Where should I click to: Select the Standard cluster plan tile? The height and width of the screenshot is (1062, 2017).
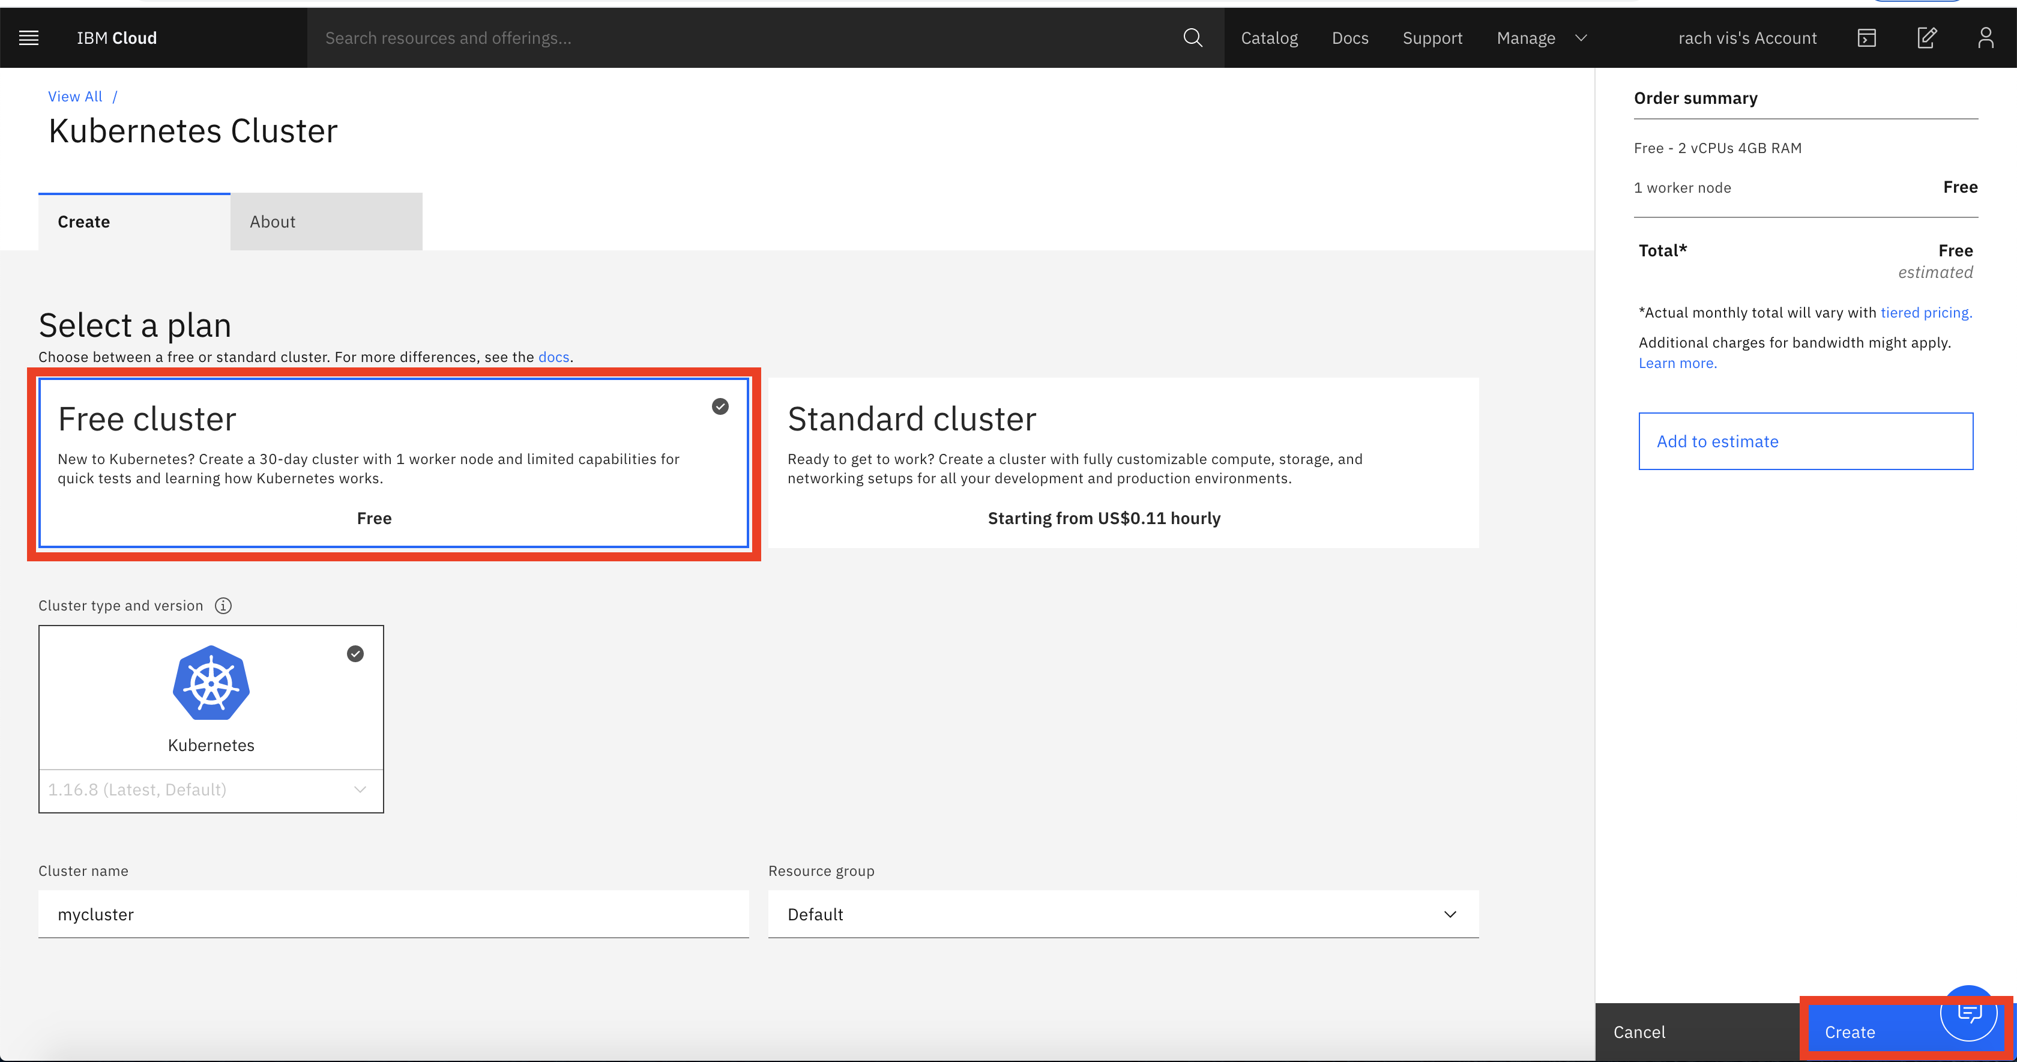1123,463
